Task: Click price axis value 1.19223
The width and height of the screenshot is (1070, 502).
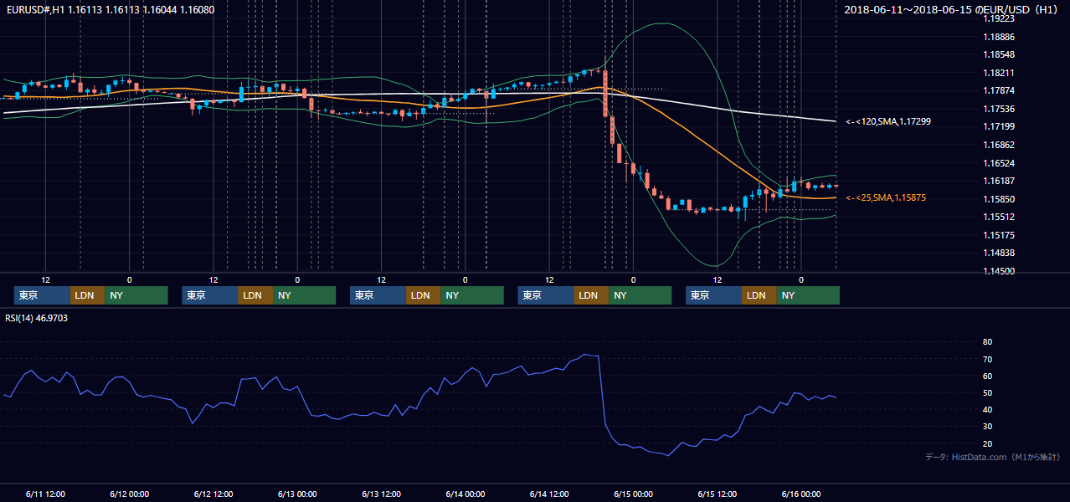Action: pos(998,18)
